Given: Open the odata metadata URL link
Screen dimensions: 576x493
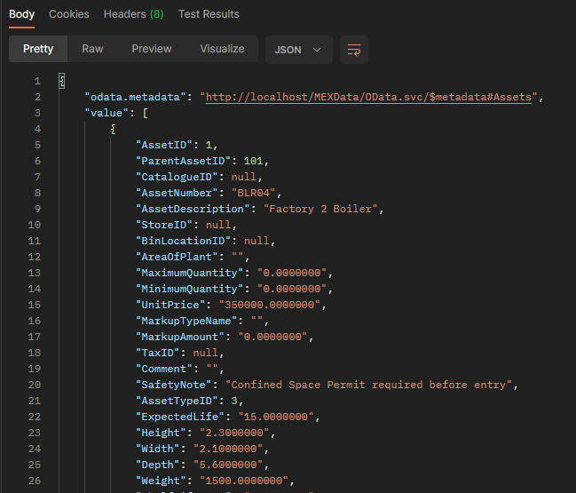Looking at the screenshot, I should point(368,97).
